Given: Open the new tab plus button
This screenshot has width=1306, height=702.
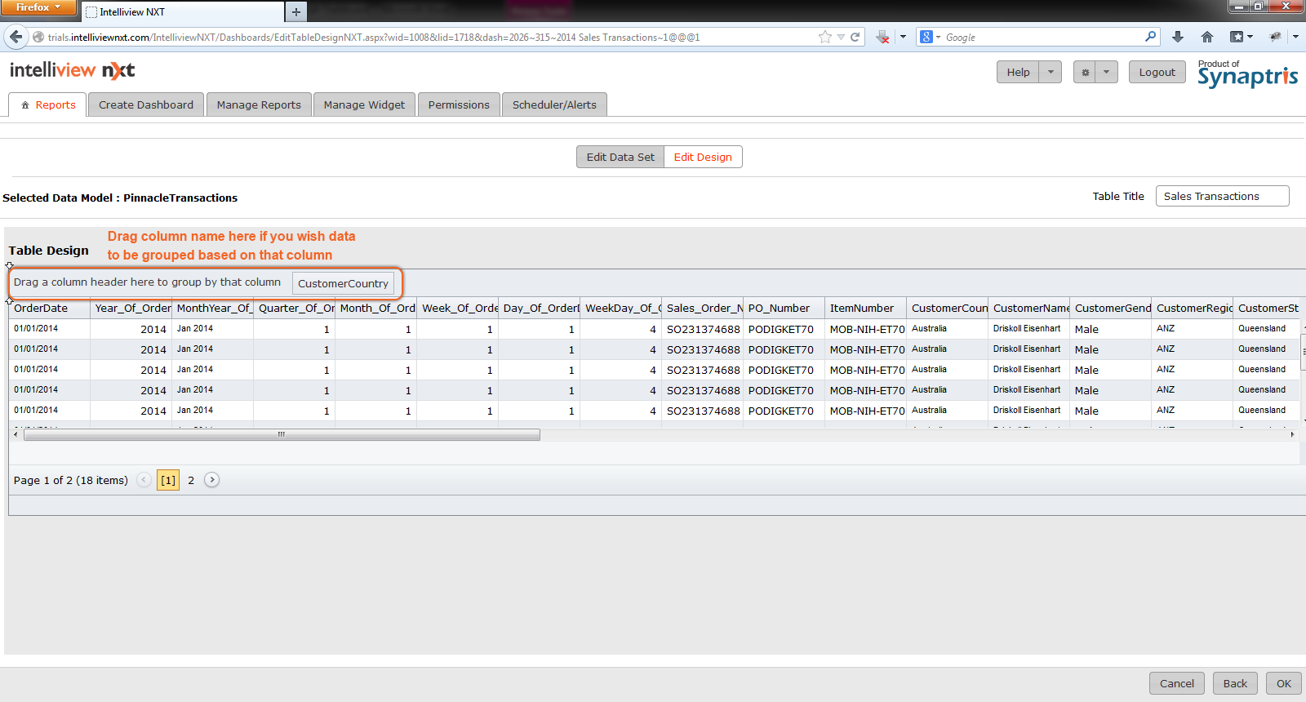Looking at the screenshot, I should tap(296, 11).
